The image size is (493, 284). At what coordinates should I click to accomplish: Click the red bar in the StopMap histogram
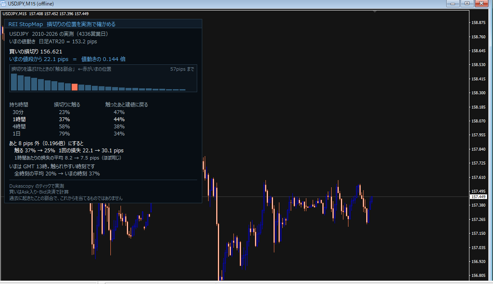[x=75, y=87]
